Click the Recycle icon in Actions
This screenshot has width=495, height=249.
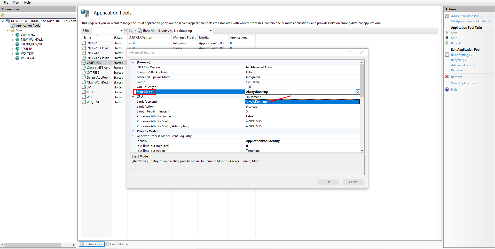click(x=447, y=43)
